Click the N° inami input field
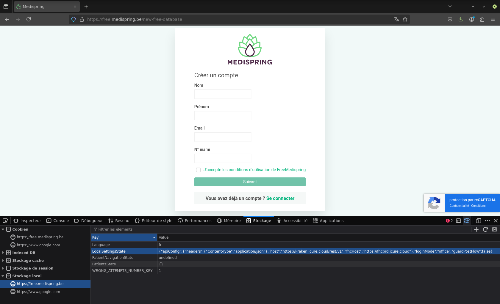The height and width of the screenshot is (304, 500). coord(223,158)
